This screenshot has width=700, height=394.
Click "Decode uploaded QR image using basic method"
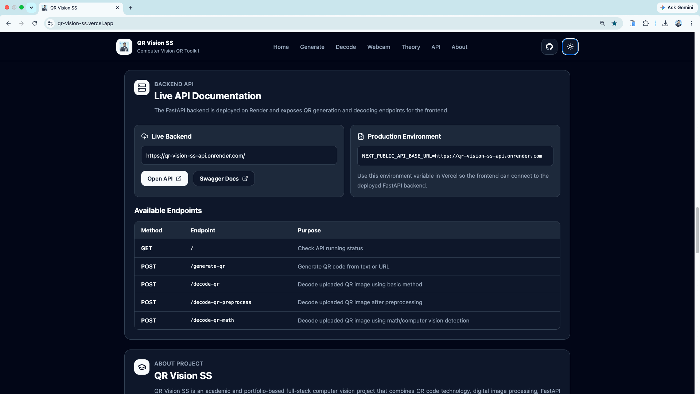pyautogui.click(x=360, y=285)
